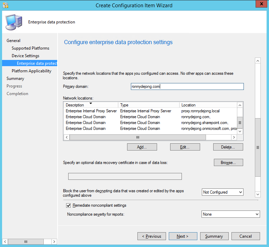The width and height of the screenshot is (269, 247).
Task: Proceed with the Next button
Action: coord(183,236)
